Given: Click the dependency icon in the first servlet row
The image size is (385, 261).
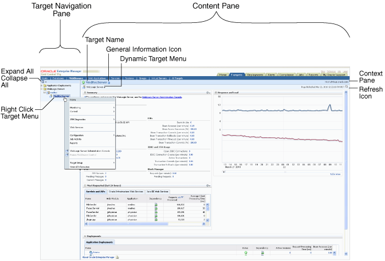Looking at the screenshot, I should click(x=156, y=204).
